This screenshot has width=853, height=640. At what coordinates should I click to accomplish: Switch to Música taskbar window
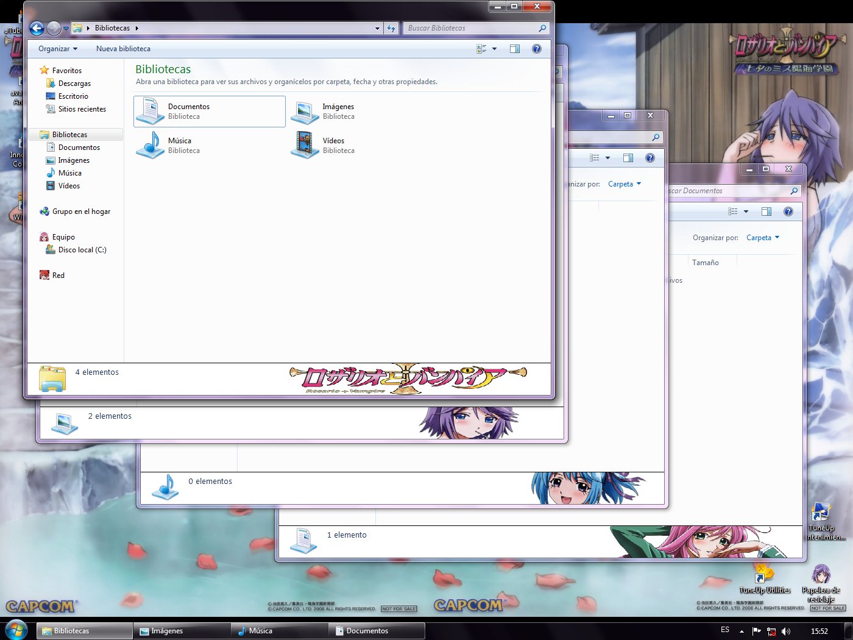279,631
